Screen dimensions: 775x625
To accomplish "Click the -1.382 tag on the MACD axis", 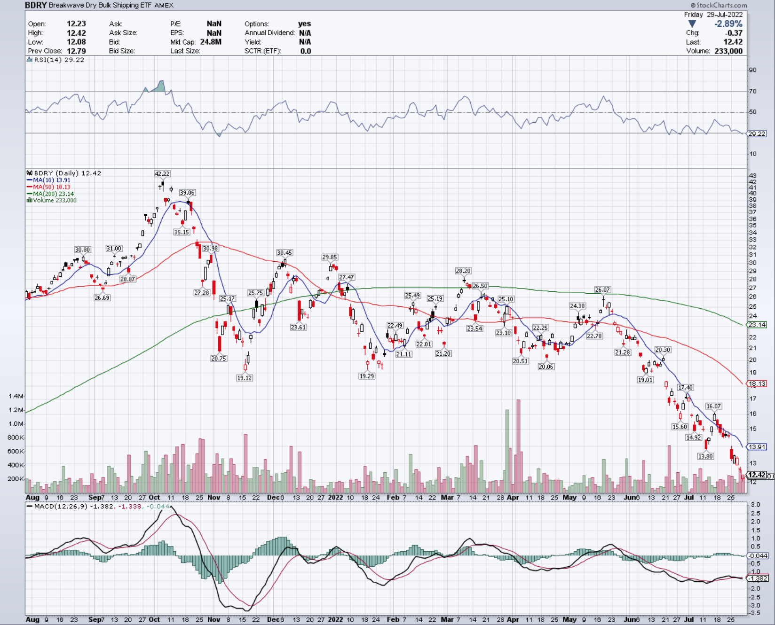I will (x=757, y=578).
